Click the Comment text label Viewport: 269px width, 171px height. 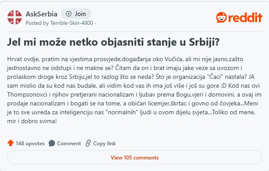tap(69, 144)
